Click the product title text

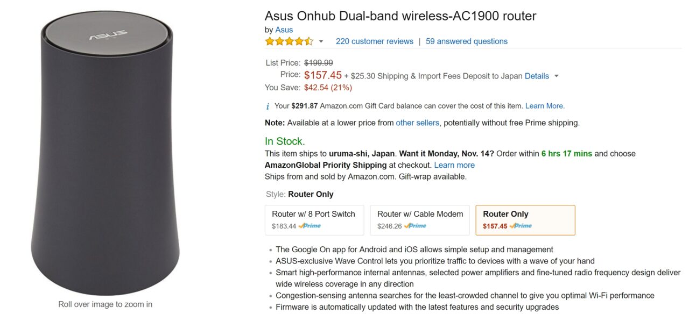[x=400, y=16]
